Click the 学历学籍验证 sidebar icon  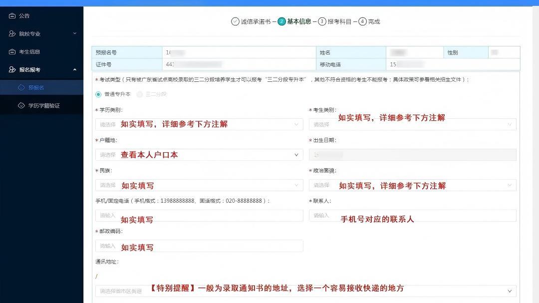click(21, 105)
